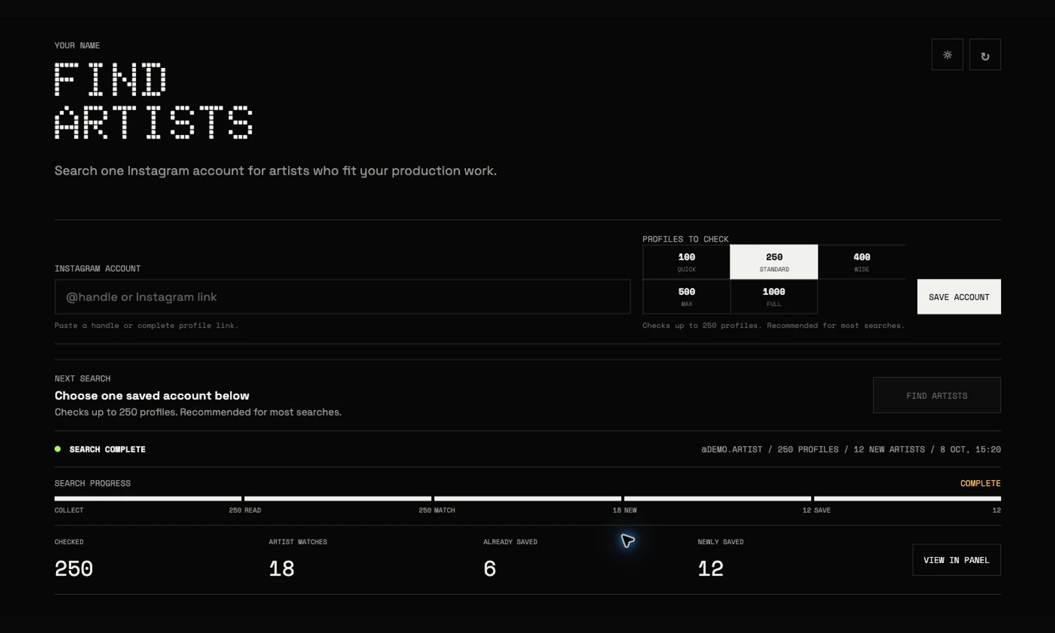Toggle the light theme sun icon
1055x633 pixels.
(947, 55)
